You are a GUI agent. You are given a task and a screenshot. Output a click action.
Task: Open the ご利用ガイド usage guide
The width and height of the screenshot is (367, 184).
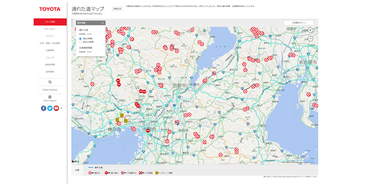(x=299, y=23)
